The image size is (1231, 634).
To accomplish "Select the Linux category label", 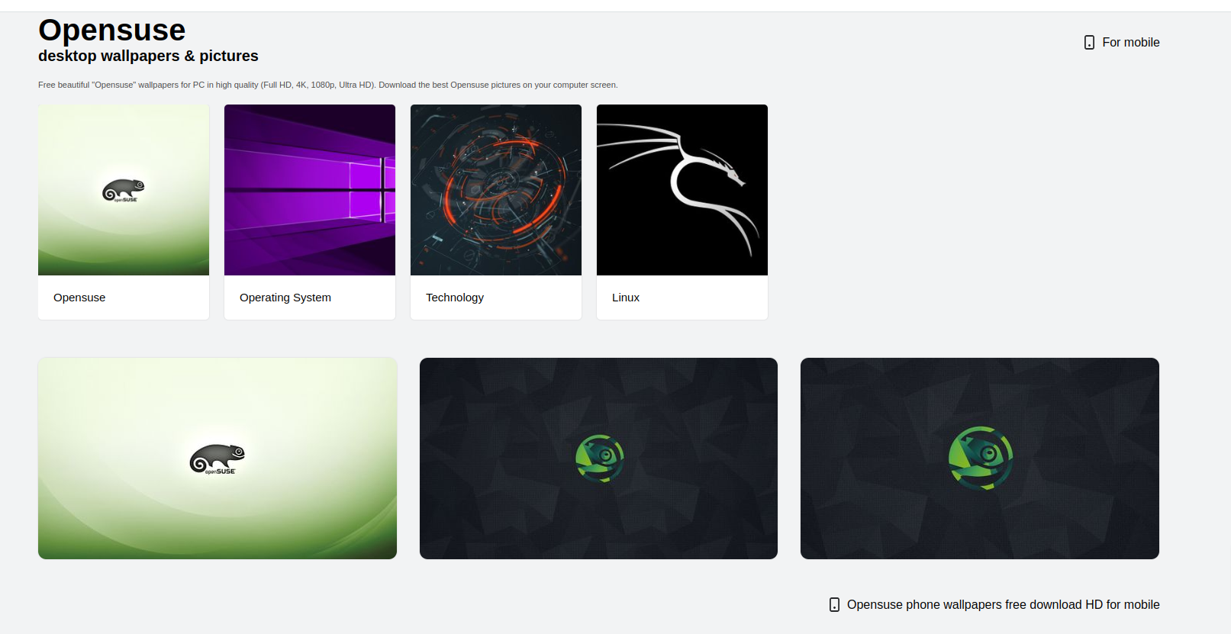I will tap(626, 298).
